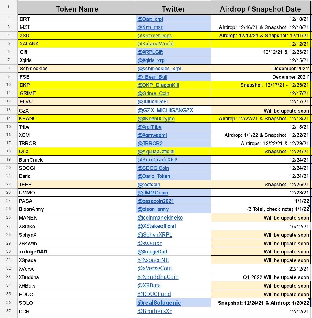Follow the @XrplTribe link
312x318 pixels.
tap(149, 127)
